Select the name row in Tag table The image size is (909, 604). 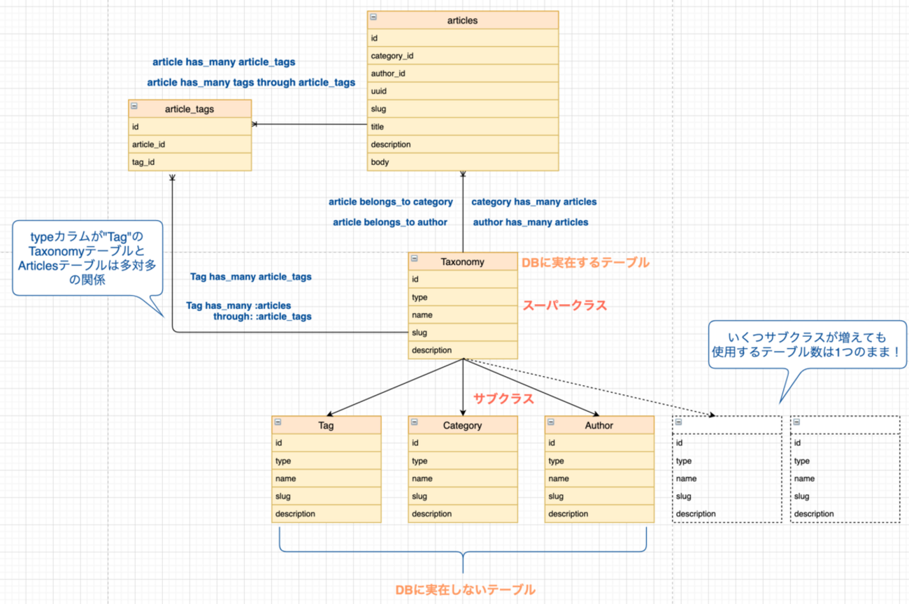click(x=326, y=478)
